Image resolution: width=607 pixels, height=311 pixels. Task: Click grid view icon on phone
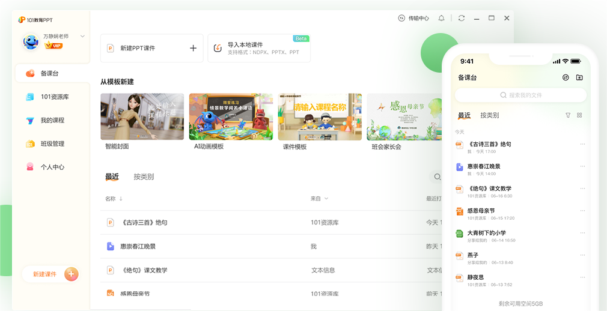click(x=579, y=115)
